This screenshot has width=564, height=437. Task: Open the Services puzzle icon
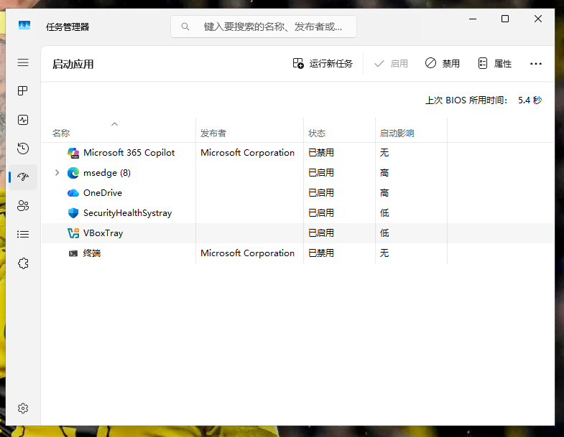point(23,263)
